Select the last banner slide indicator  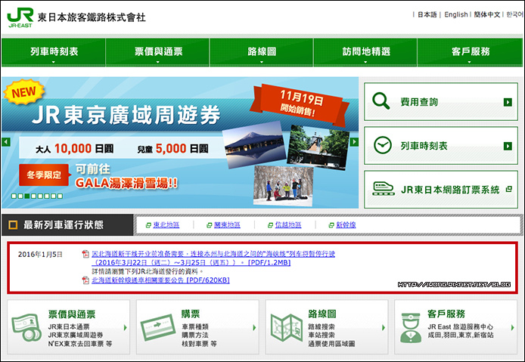60,196
